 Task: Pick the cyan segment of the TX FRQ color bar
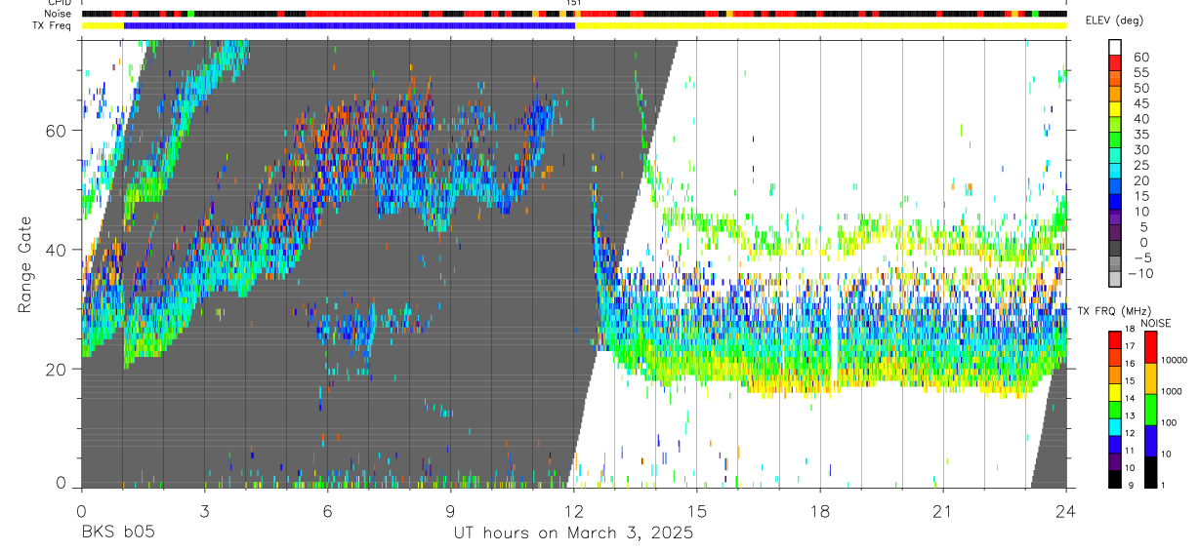pos(1115,426)
